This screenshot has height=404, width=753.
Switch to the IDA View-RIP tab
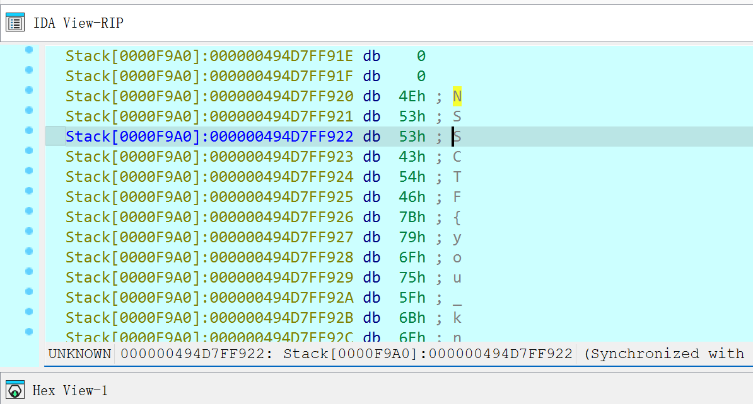click(78, 23)
